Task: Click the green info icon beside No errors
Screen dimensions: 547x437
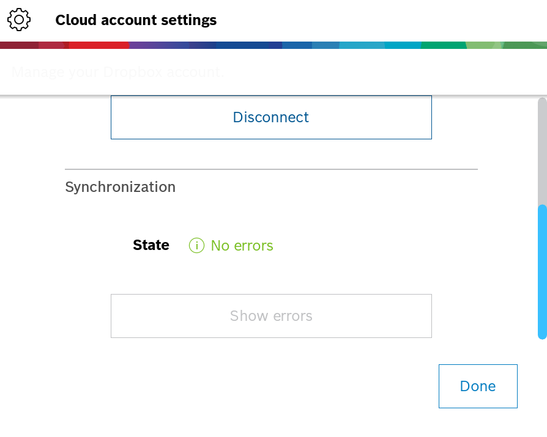Action: [196, 246]
